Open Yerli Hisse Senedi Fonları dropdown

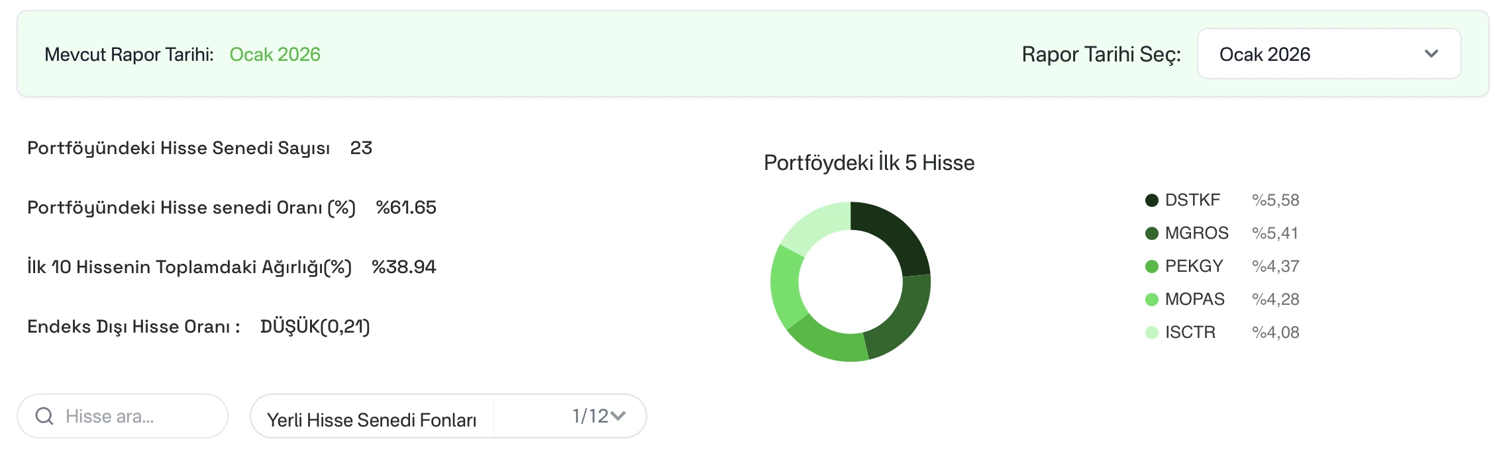point(448,416)
